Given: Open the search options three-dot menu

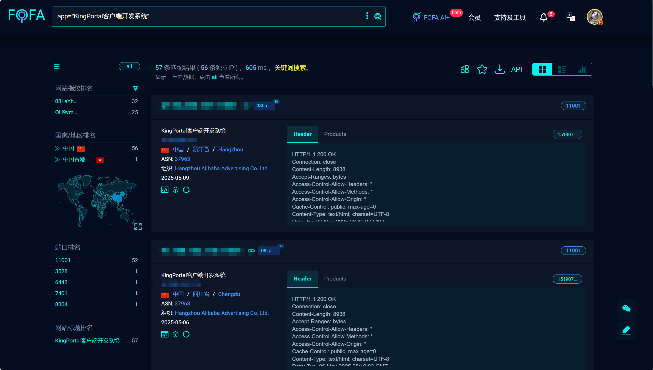Looking at the screenshot, I should [x=367, y=16].
